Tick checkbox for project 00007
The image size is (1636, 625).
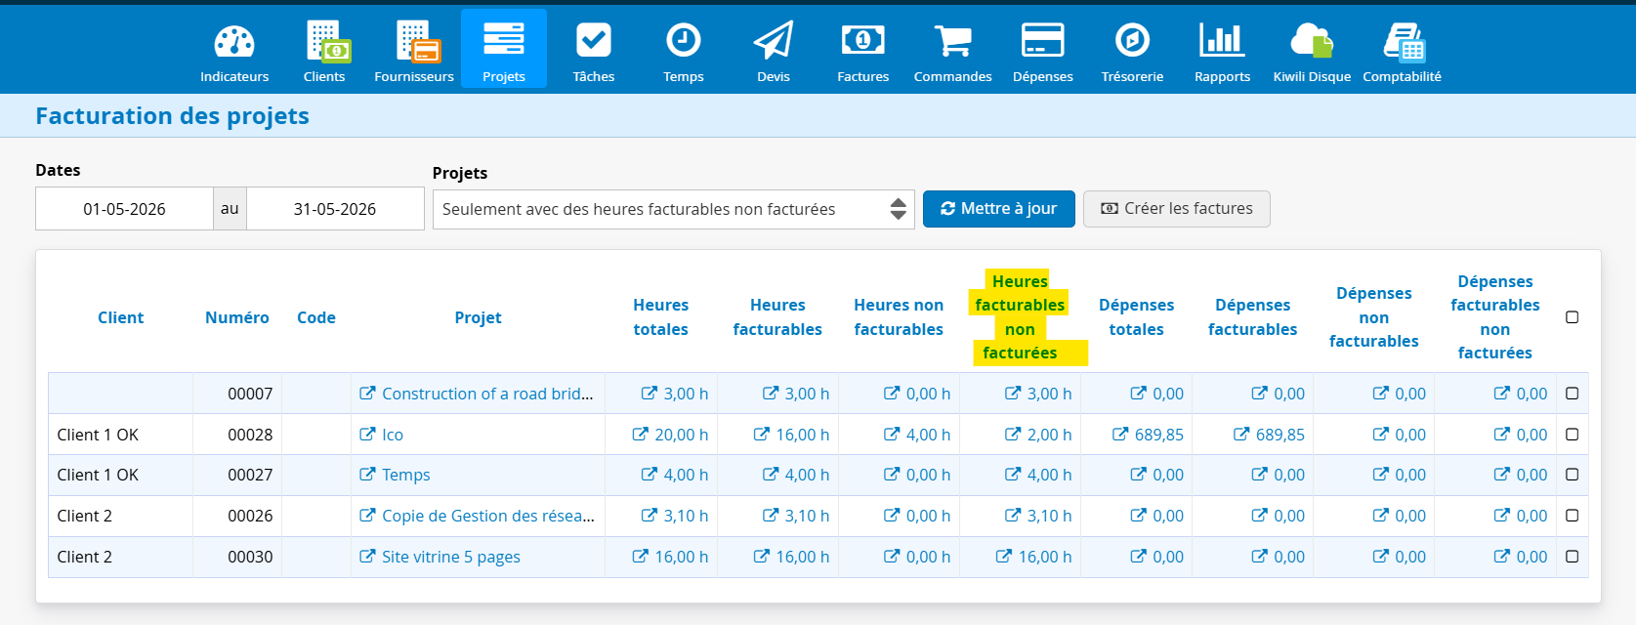click(x=1572, y=394)
